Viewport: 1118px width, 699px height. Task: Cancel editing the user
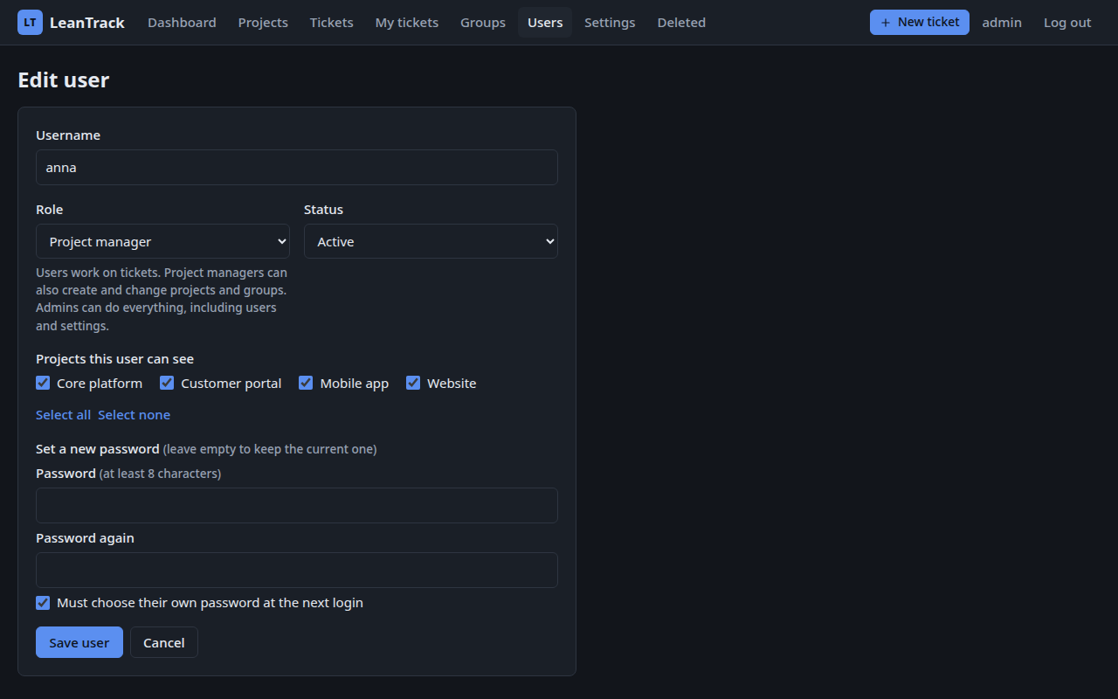[164, 642]
